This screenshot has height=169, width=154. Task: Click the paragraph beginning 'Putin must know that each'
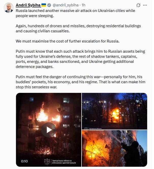coord(80,59)
